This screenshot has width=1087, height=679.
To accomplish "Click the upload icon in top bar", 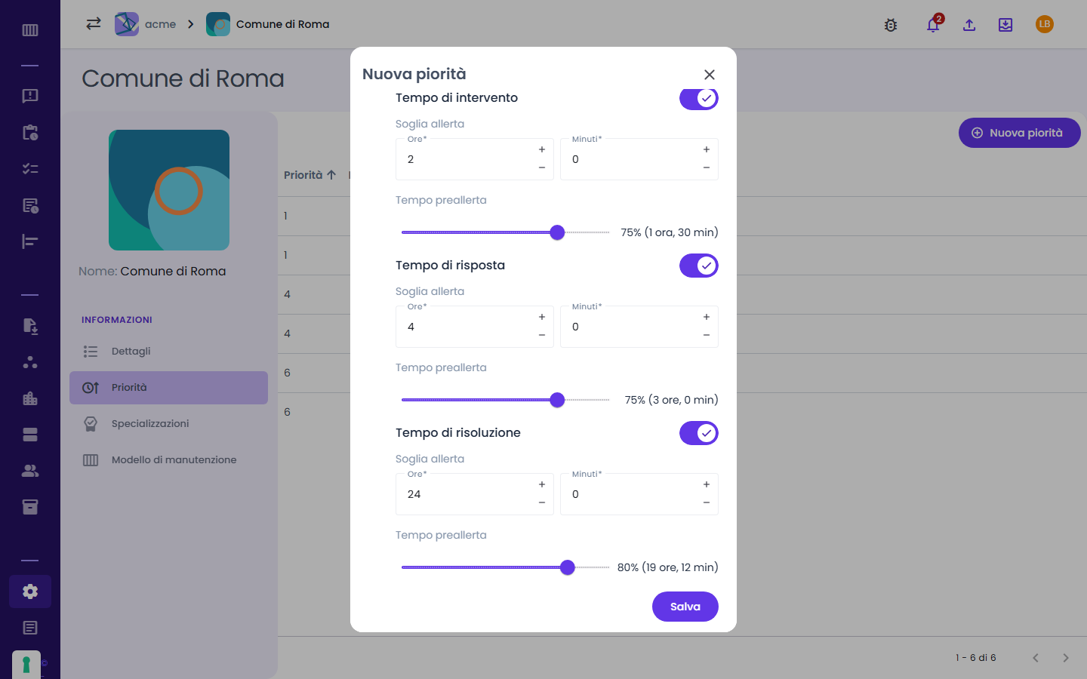I will [969, 25].
